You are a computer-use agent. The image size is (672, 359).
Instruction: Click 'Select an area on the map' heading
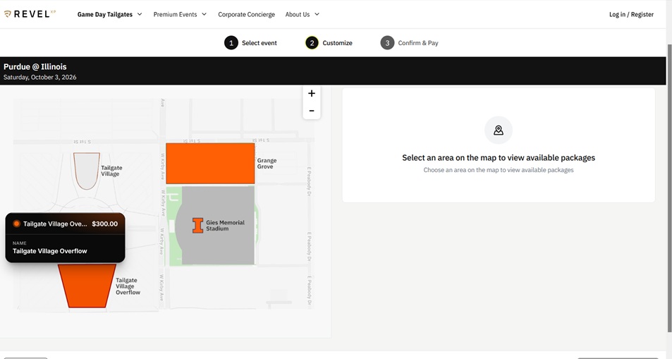[499, 157]
